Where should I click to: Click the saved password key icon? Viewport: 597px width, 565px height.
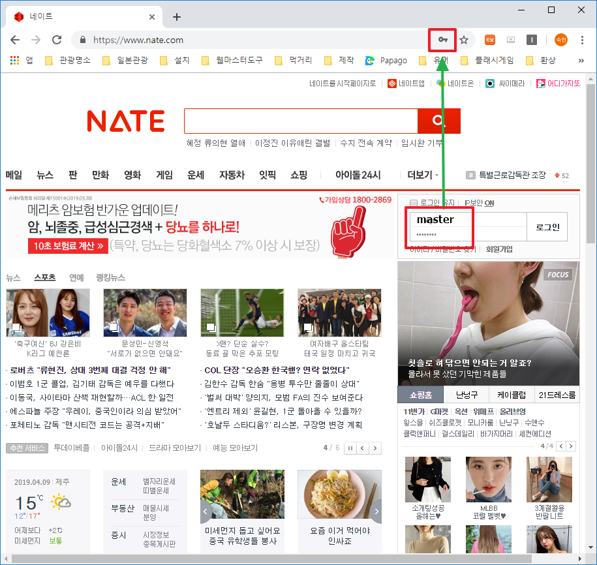pyautogui.click(x=442, y=40)
